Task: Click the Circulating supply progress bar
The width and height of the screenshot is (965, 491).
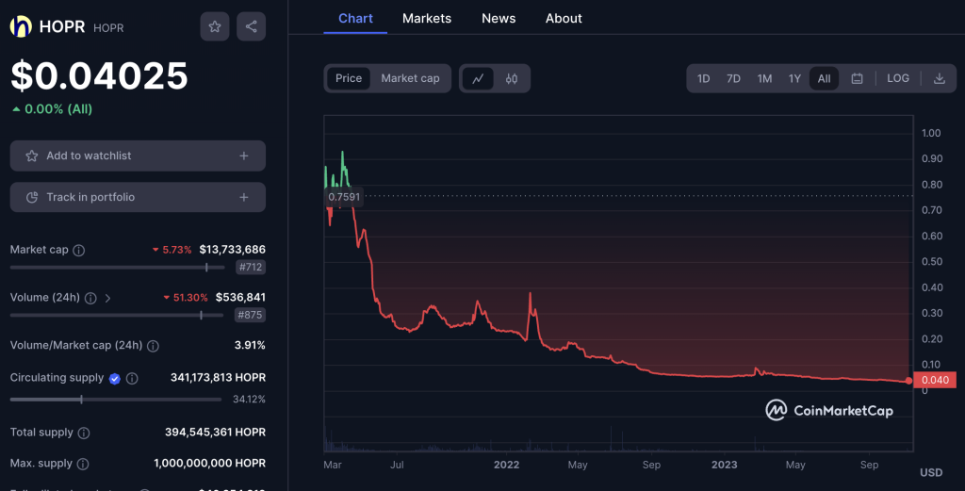Action: pos(116,400)
